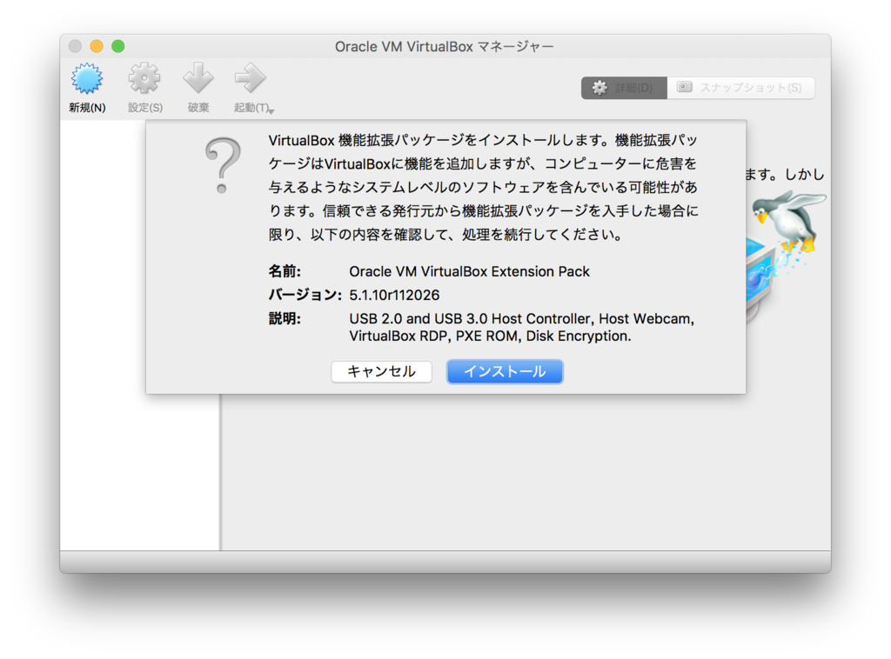Screen dimensions: 891x659
Task: Click the green zoom window button
Action: click(118, 46)
